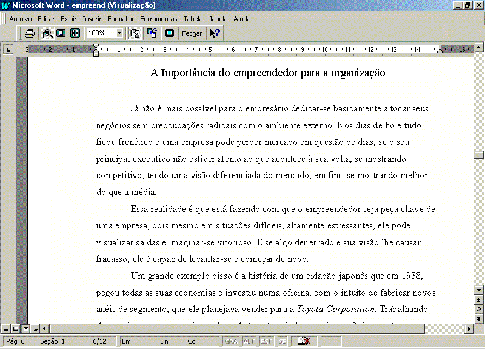Switch to Outline view button
Viewport: 485px width, 349px height.
(x=35, y=329)
